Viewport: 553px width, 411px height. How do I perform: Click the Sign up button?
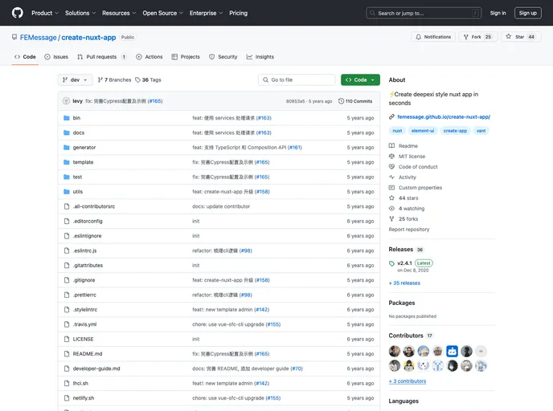[527, 13]
